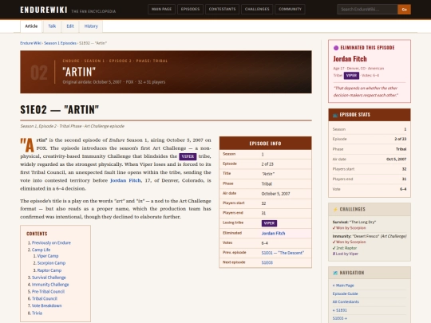Go to Tribal Council contents entry
This screenshot has height=323, width=431.
[x=44, y=298]
